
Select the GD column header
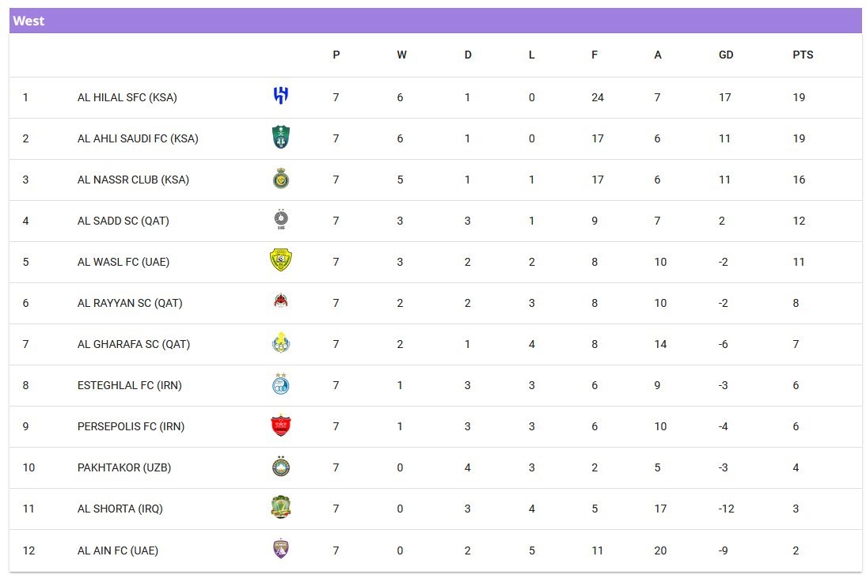tap(726, 55)
